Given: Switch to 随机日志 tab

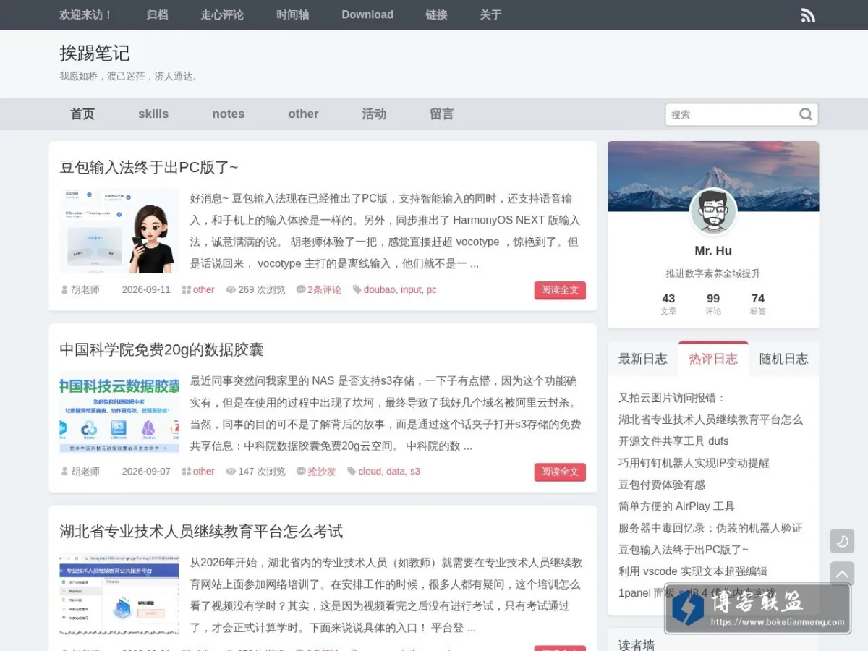Looking at the screenshot, I should (784, 359).
